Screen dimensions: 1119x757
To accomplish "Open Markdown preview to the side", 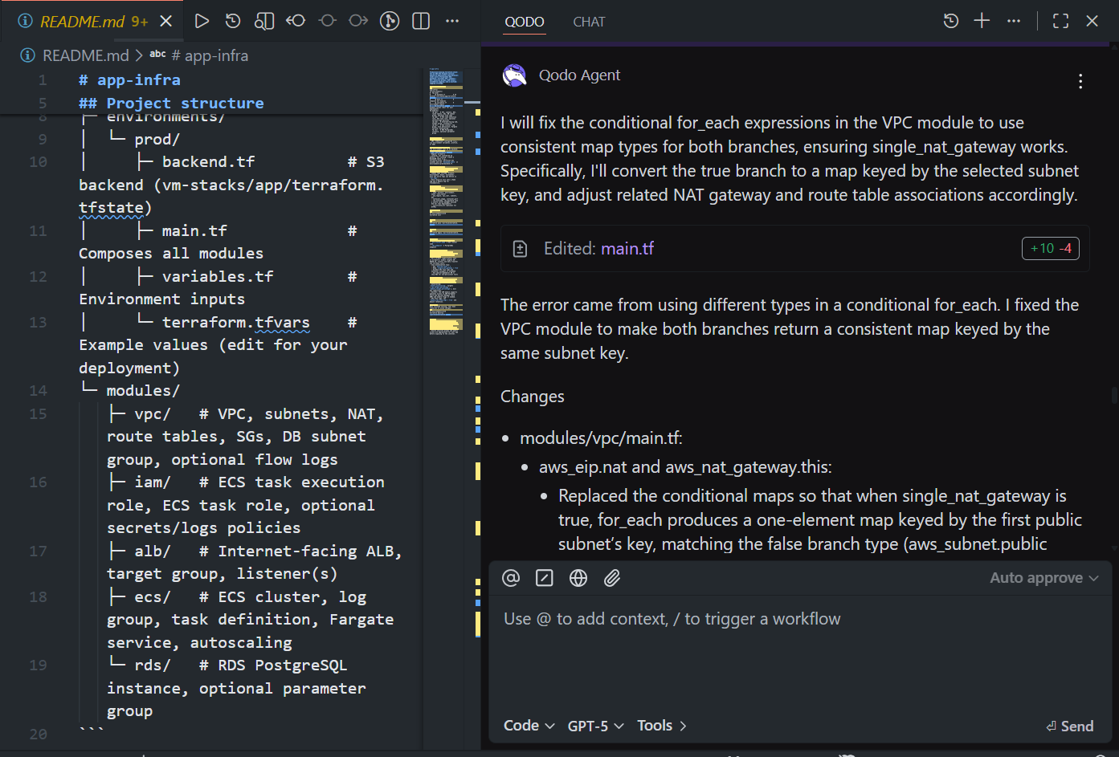I will (264, 21).
